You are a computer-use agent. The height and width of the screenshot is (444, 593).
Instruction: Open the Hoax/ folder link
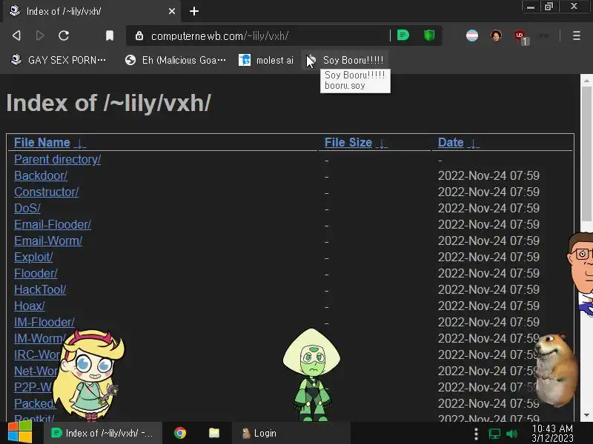point(30,306)
